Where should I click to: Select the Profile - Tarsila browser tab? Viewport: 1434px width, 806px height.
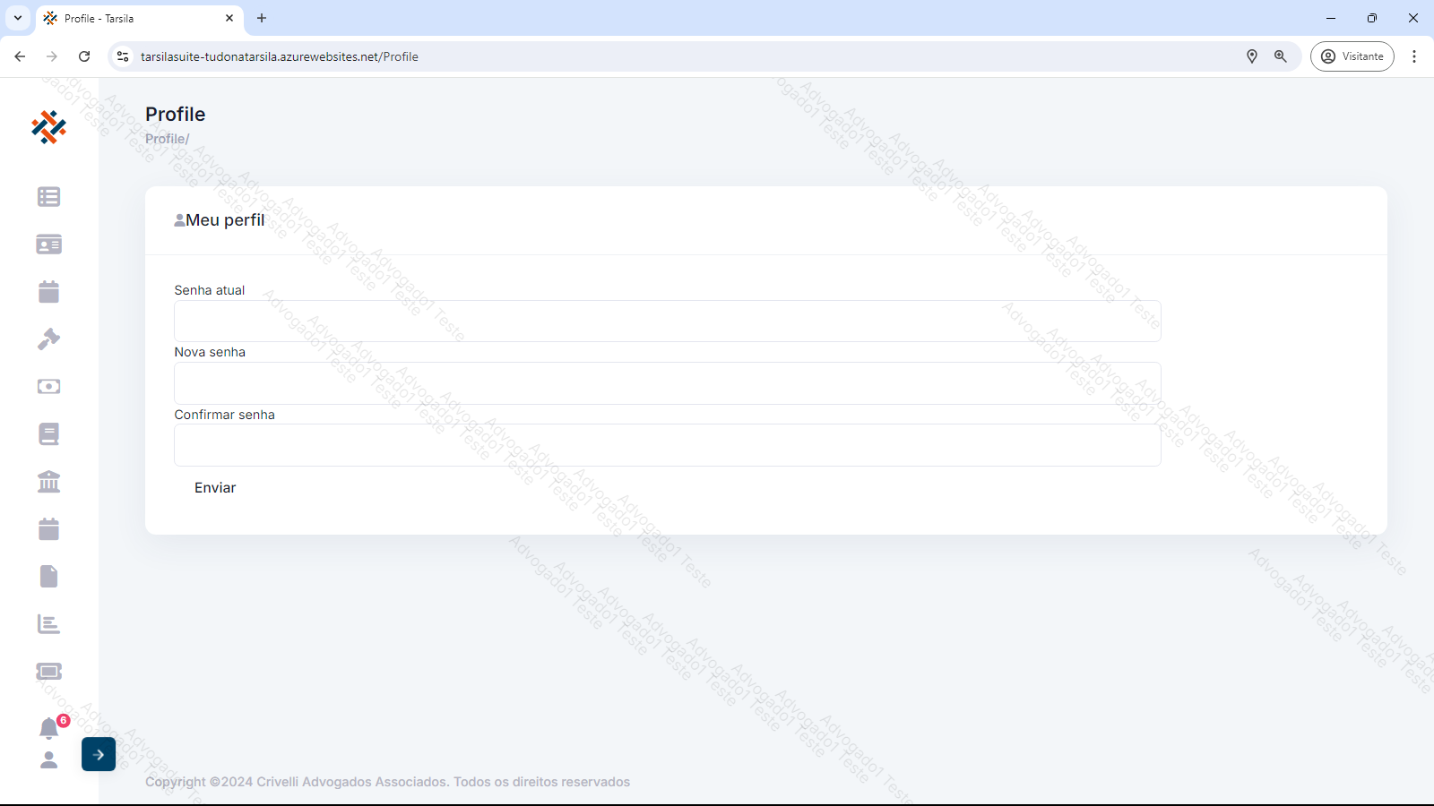134,18
